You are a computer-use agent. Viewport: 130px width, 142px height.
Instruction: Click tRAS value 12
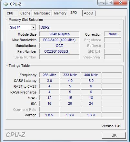click(49, 98)
